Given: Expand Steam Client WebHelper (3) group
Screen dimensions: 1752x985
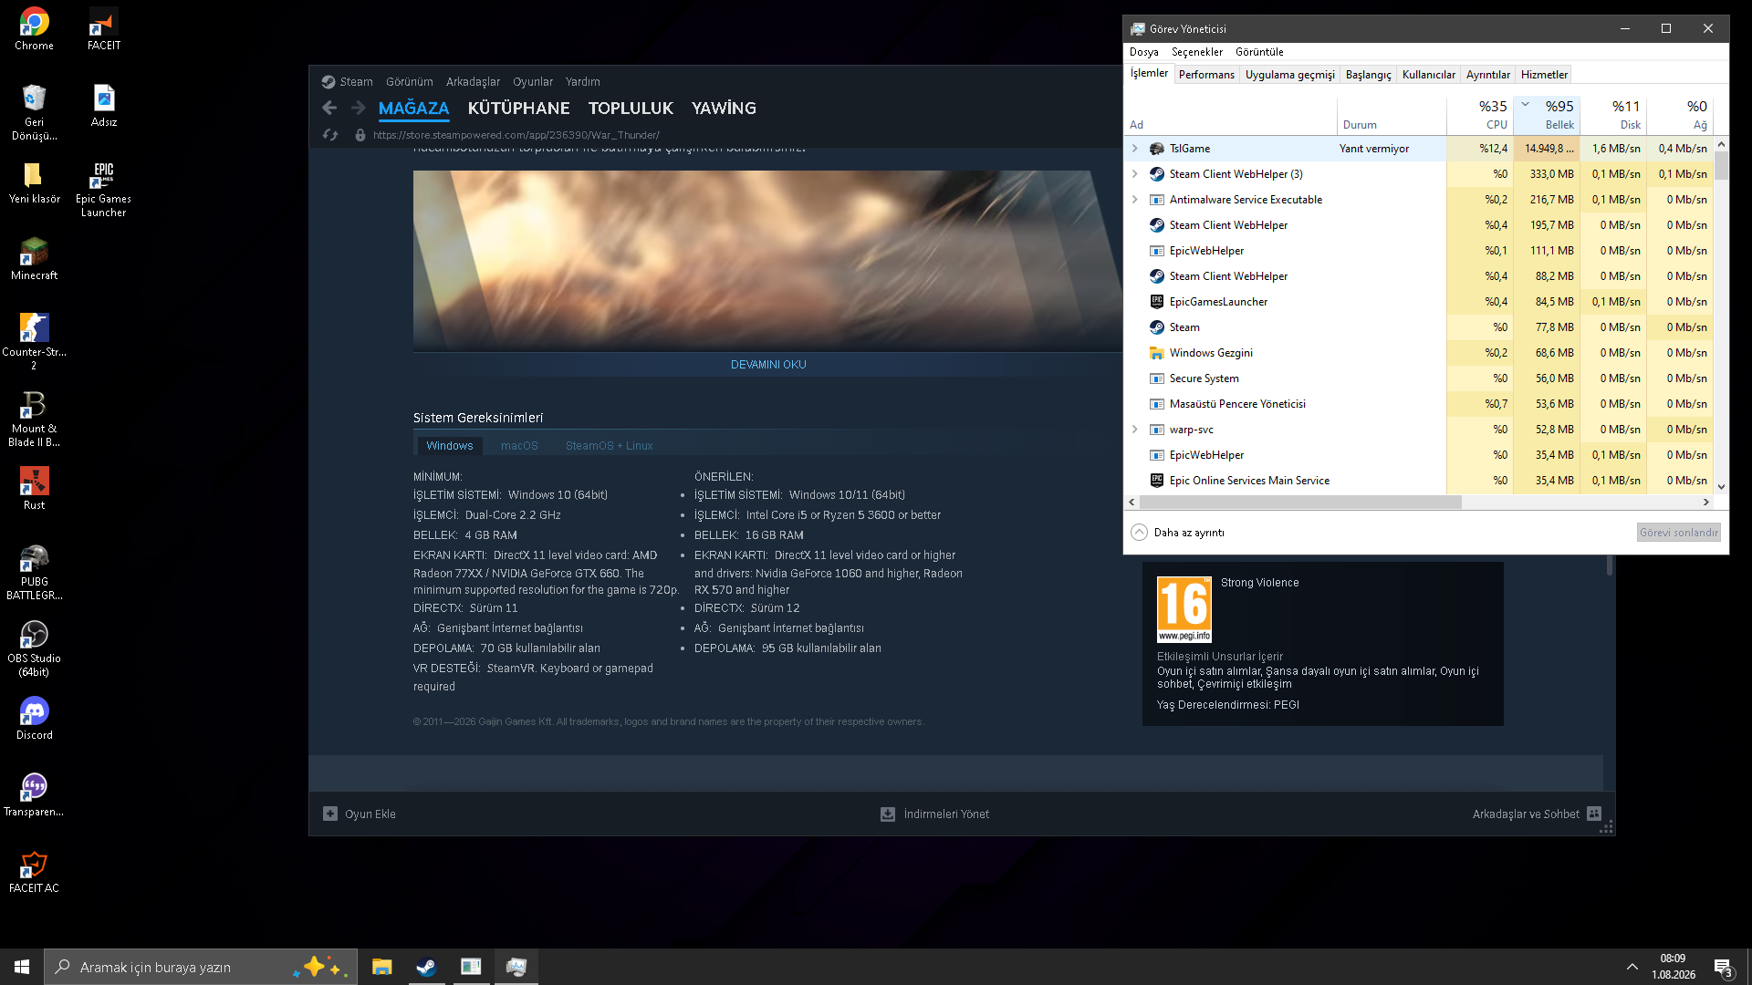Looking at the screenshot, I should point(1135,174).
